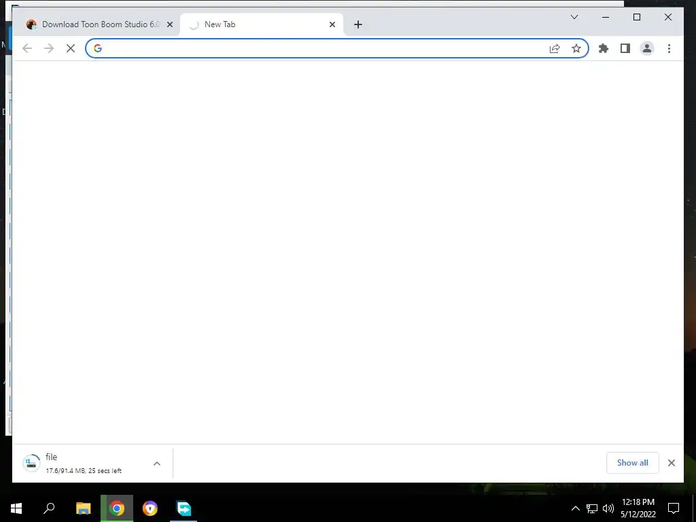
Task: Open taskbar search magnifier
Action: 49,508
